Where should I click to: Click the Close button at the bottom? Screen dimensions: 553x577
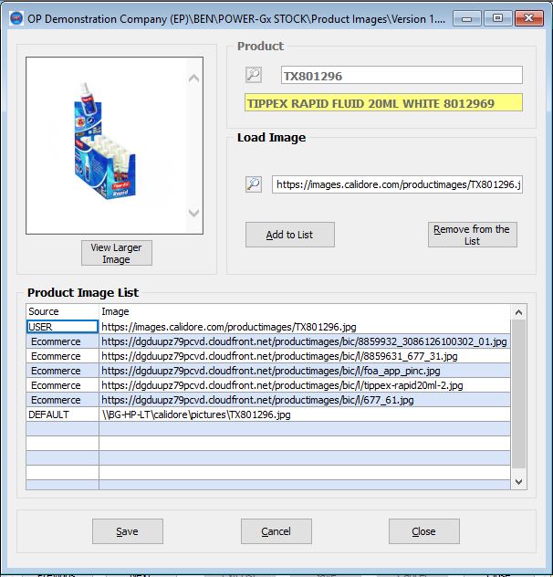click(x=423, y=531)
